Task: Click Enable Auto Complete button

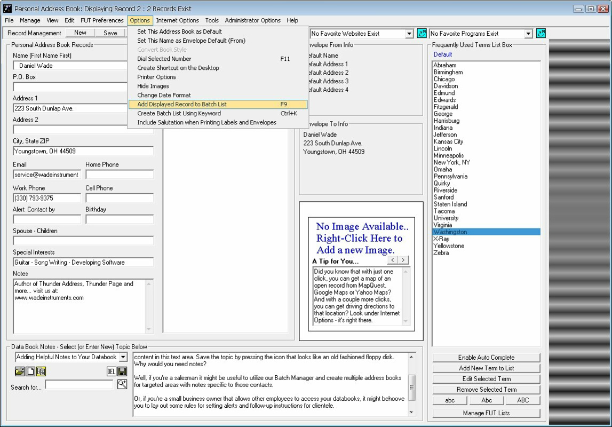Action: [486, 358]
